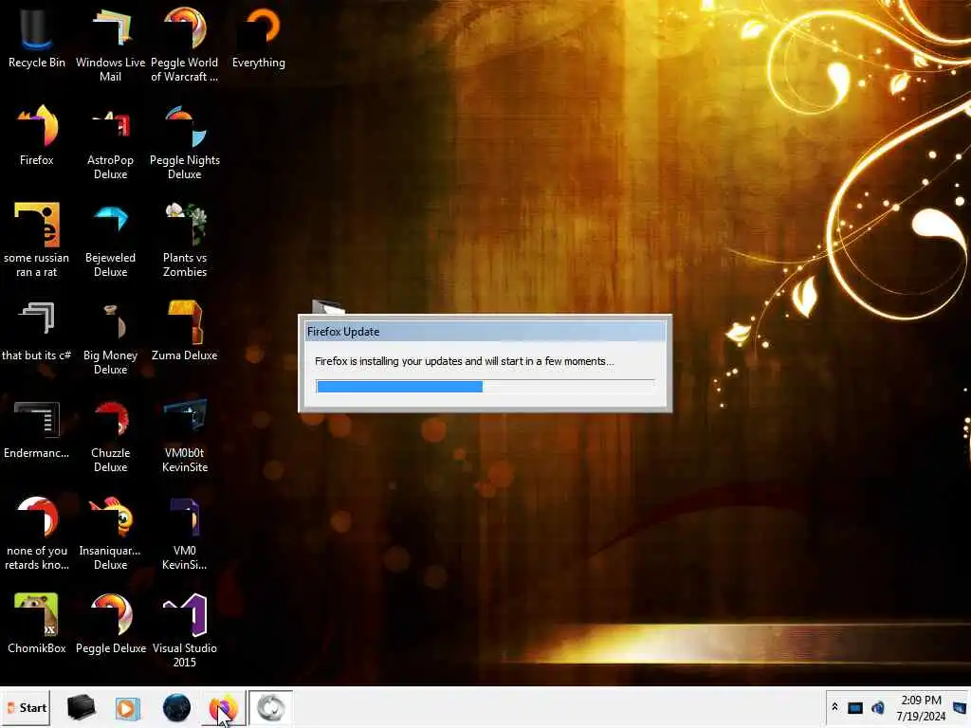Open Windows Live Mail shortcut
This screenshot has height=728, width=971.
tap(110, 45)
